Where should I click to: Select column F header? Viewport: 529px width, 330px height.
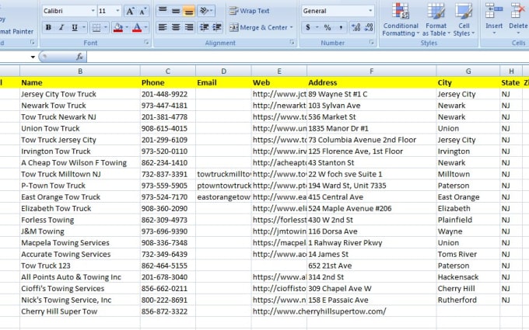tap(371, 71)
